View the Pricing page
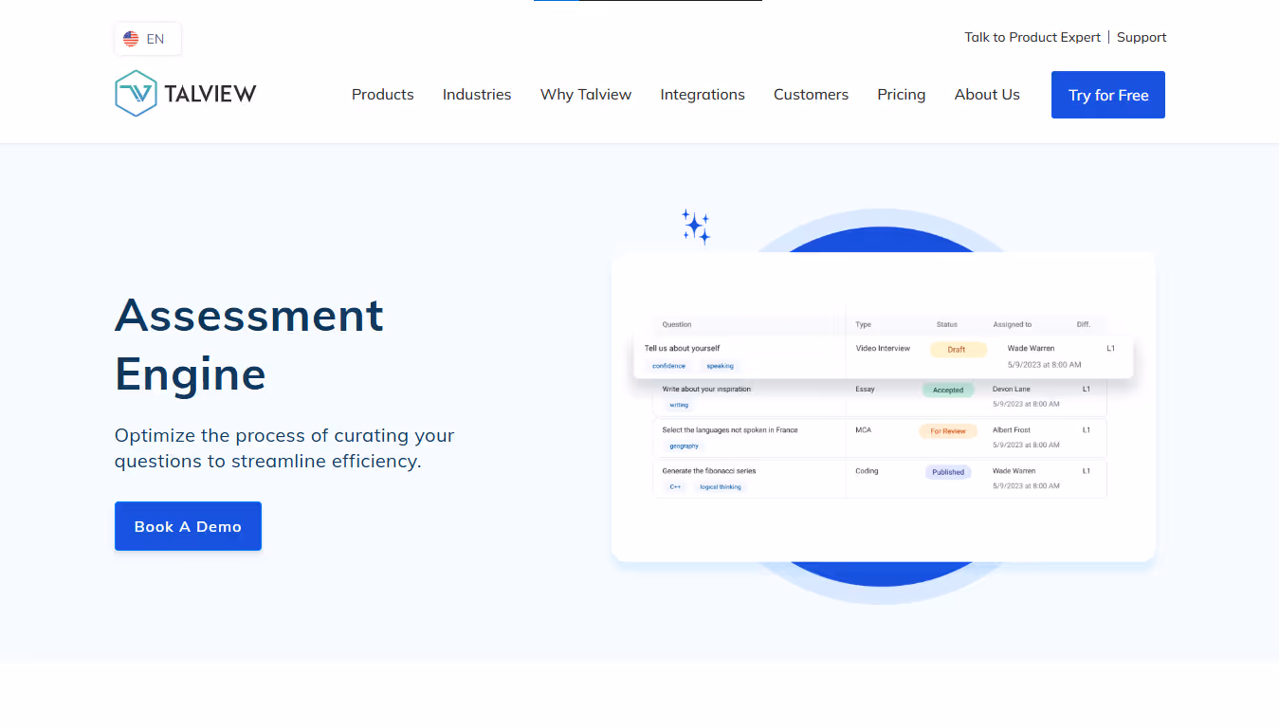This screenshot has height=728, width=1279. (x=901, y=94)
